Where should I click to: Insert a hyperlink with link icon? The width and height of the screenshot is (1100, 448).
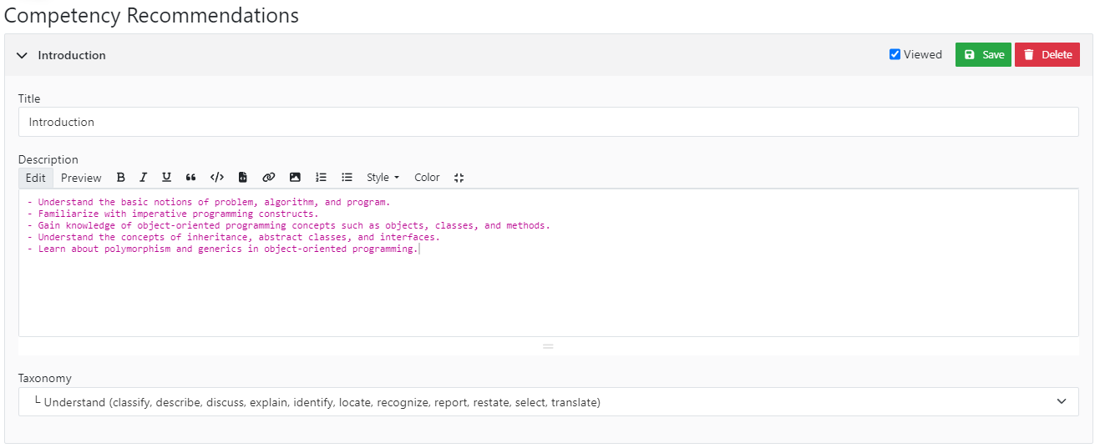tap(269, 178)
